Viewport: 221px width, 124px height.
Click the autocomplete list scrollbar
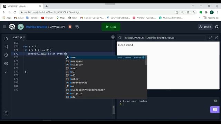[146, 61]
